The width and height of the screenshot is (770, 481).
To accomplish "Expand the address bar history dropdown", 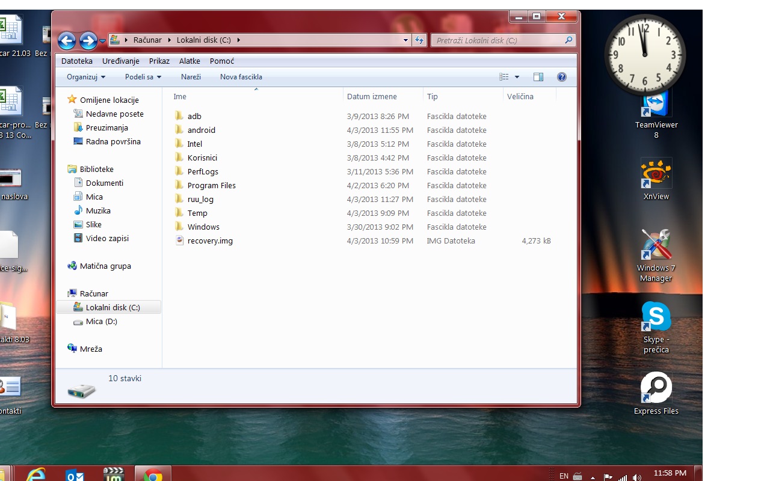I will (x=405, y=40).
